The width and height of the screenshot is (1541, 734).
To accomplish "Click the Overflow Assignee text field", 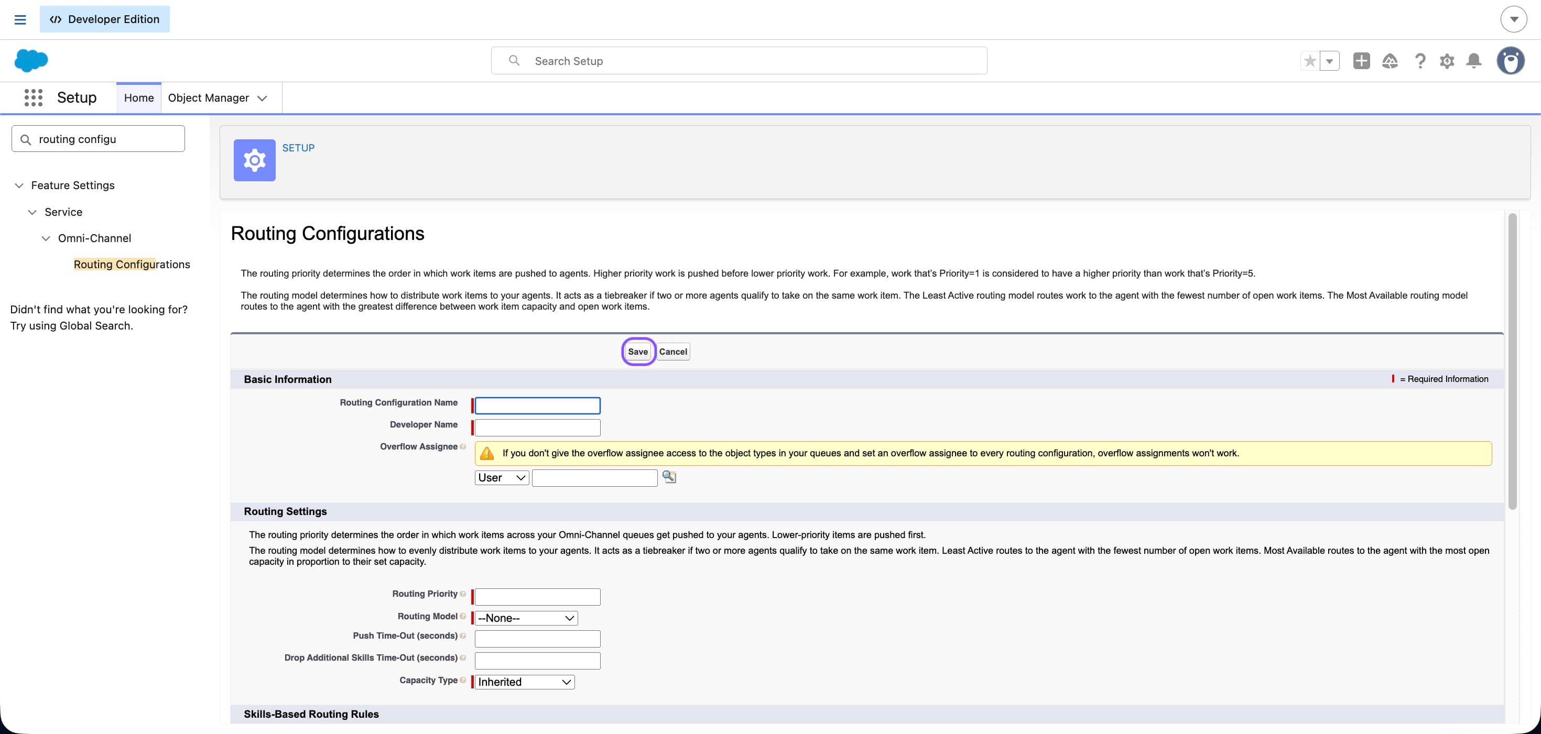I will [594, 478].
